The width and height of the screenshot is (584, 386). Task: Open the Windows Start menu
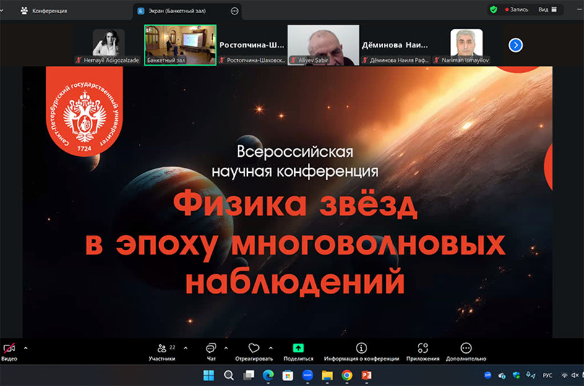(209, 376)
